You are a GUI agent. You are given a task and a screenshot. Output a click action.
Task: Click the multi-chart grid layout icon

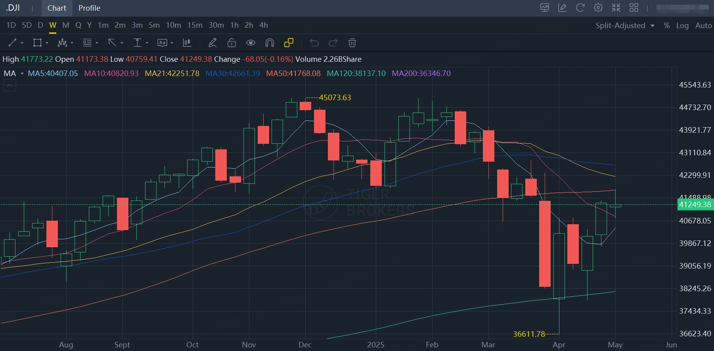[634, 8]
